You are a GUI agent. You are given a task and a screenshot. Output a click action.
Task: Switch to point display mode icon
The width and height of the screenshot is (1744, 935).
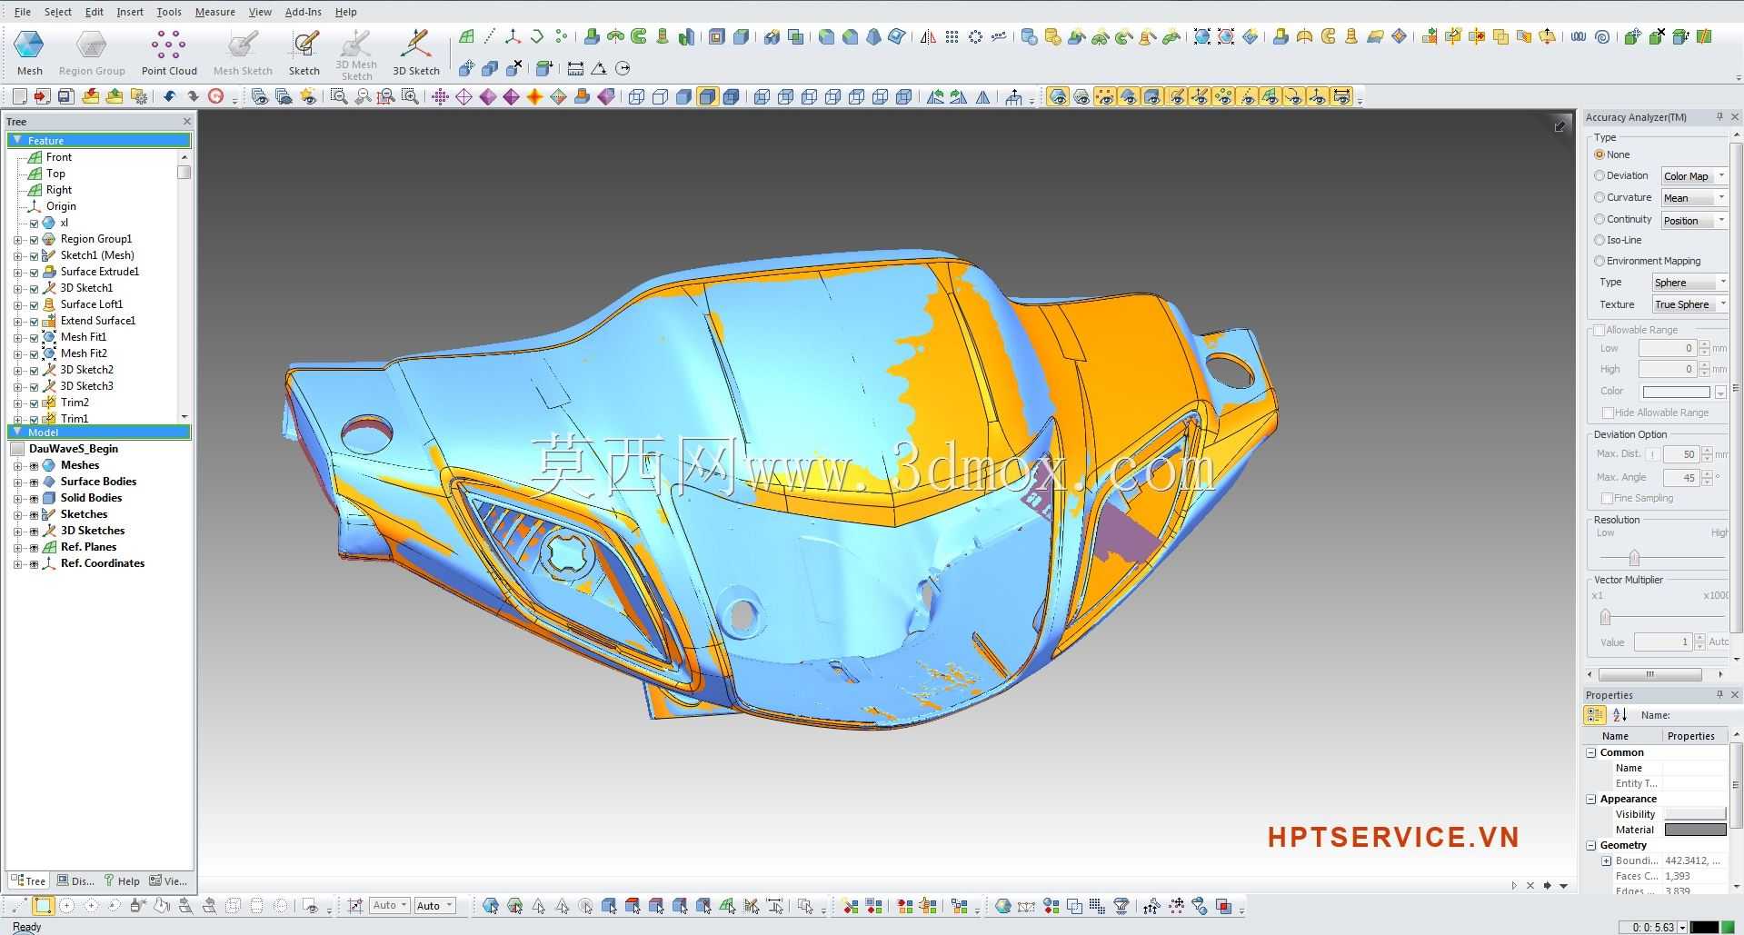(x=440, y=96)
